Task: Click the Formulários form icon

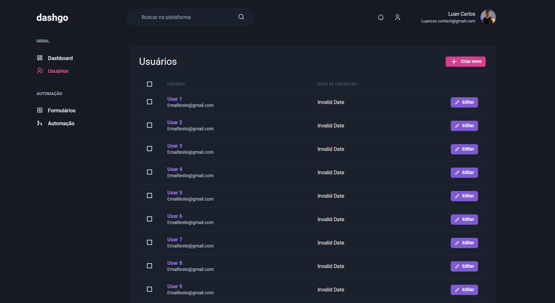Action: (x=40, y=110)
